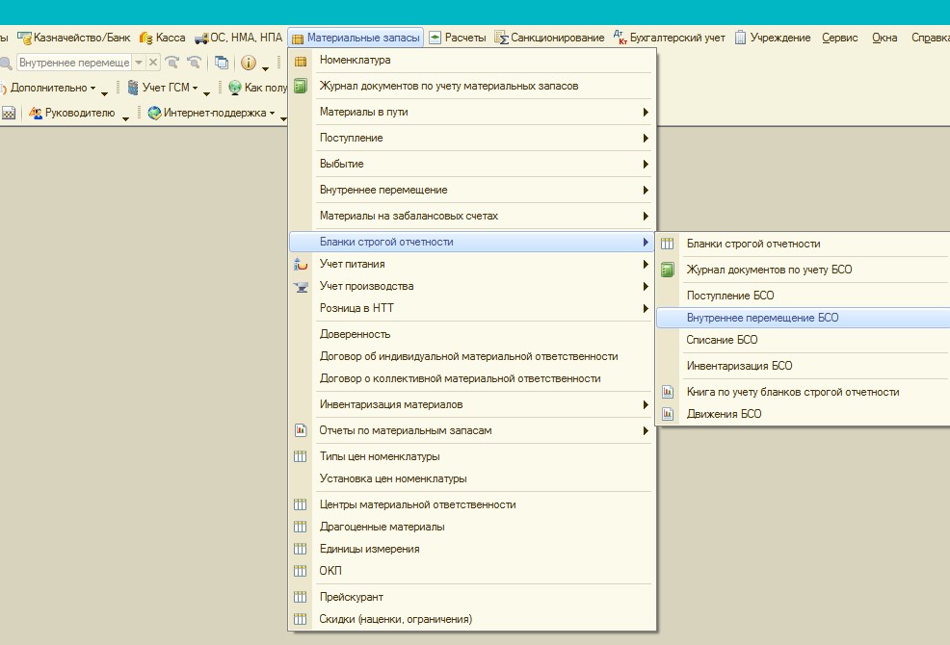The height and width of the screenshot is (645, 950).
Task: Click the Руководителю toolbar button
Action: point(79,114)
